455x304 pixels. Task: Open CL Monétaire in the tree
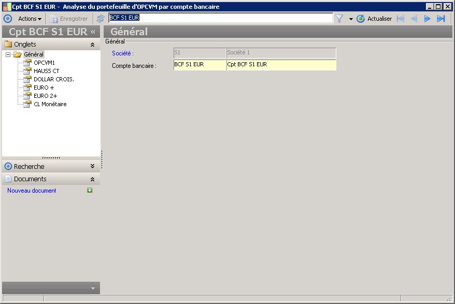click(x=50, y=104)
